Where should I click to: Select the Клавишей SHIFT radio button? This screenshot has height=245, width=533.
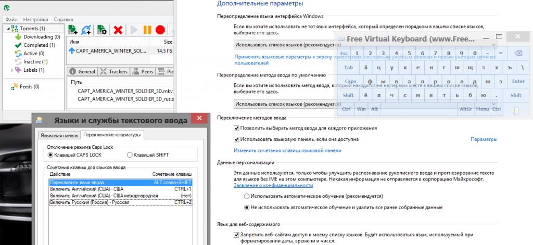130,154
